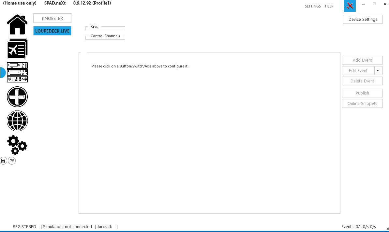Switch to the KNOBSTER device tab

pyautogui.click(x=52, y=18)
